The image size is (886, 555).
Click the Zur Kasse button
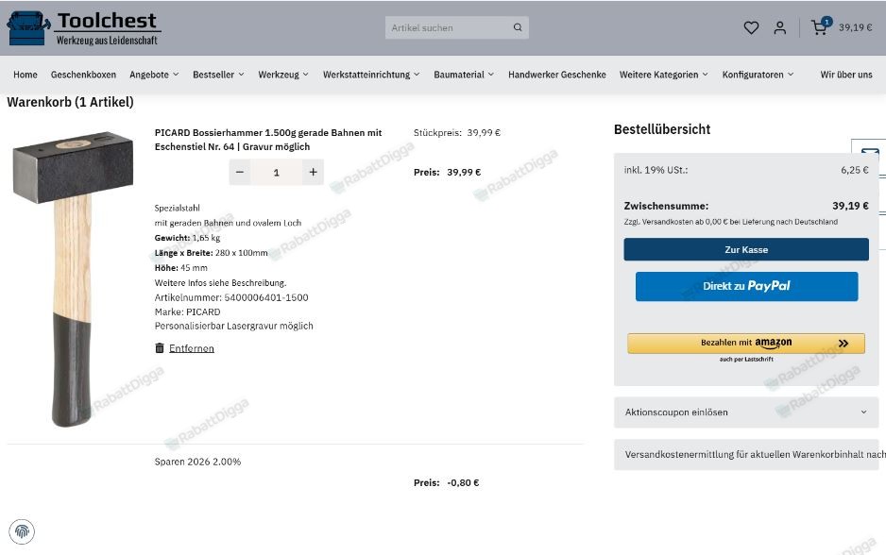click(746, 249)
